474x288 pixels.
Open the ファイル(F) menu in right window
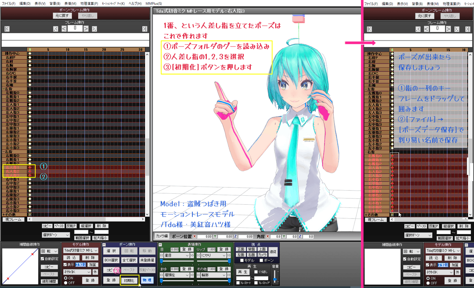pos(371,4)
